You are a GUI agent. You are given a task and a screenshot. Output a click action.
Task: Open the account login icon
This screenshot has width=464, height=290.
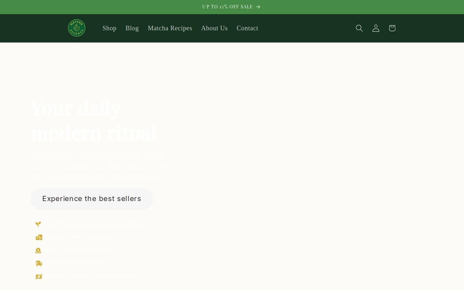pos(376,28)
